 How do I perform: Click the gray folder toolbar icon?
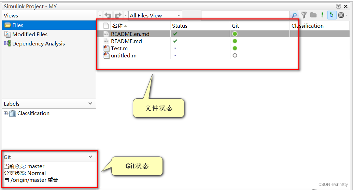(313, 15)
